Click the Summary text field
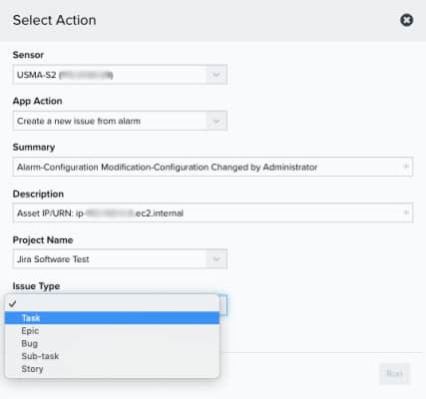Image resolution: width=426 pixels, height=399 pixels. [213, 167]
